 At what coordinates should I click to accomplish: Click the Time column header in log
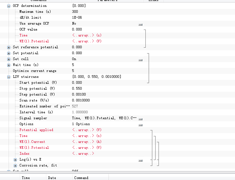(26, 178)
